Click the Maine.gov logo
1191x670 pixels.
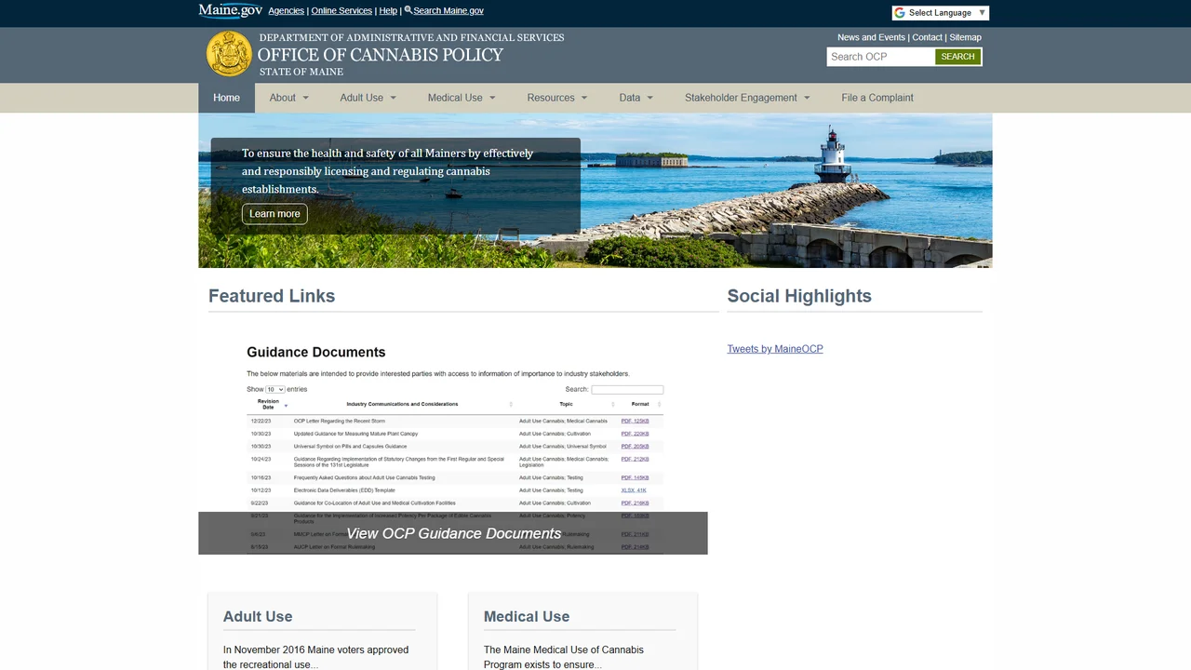[x=231, y=11]
